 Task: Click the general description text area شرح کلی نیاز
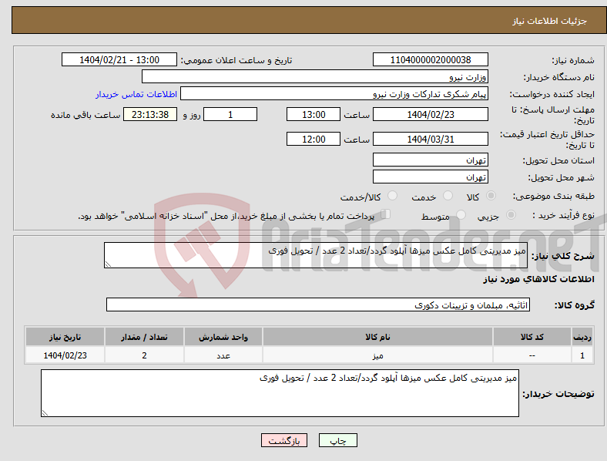pyautogui.click(x=316, y=255)
